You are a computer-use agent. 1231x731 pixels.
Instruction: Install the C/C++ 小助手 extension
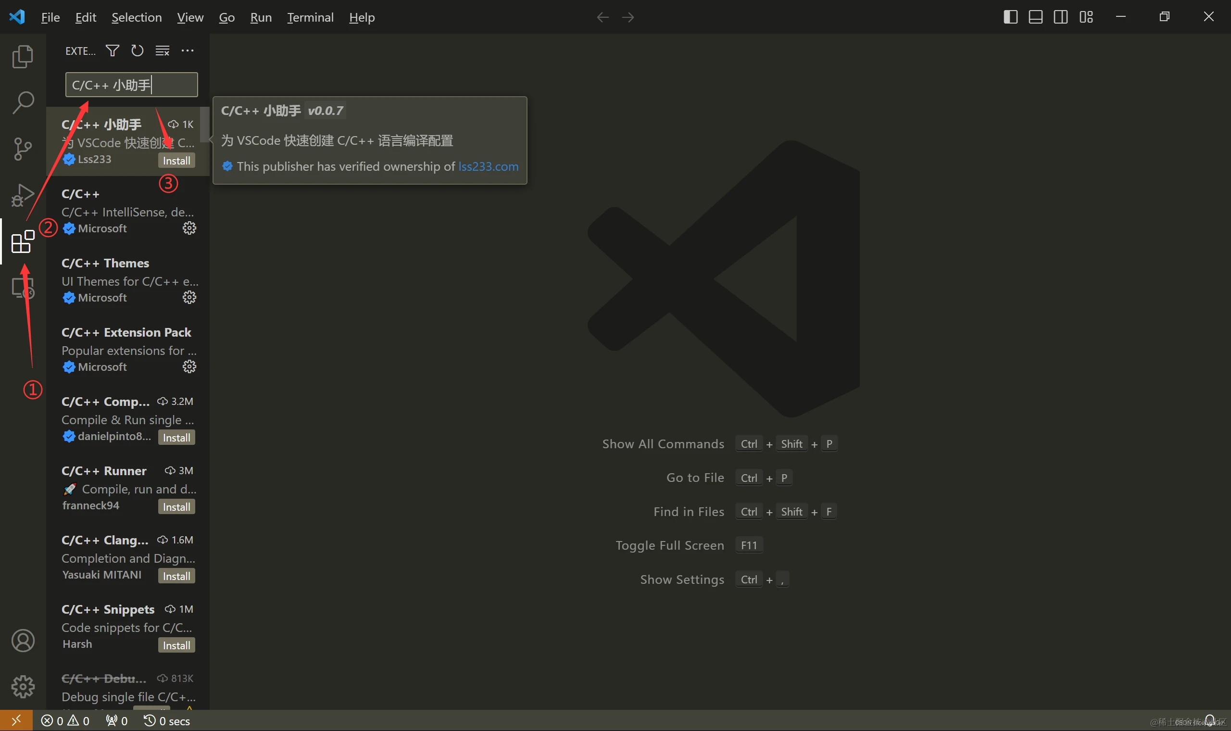coord(176,160)
